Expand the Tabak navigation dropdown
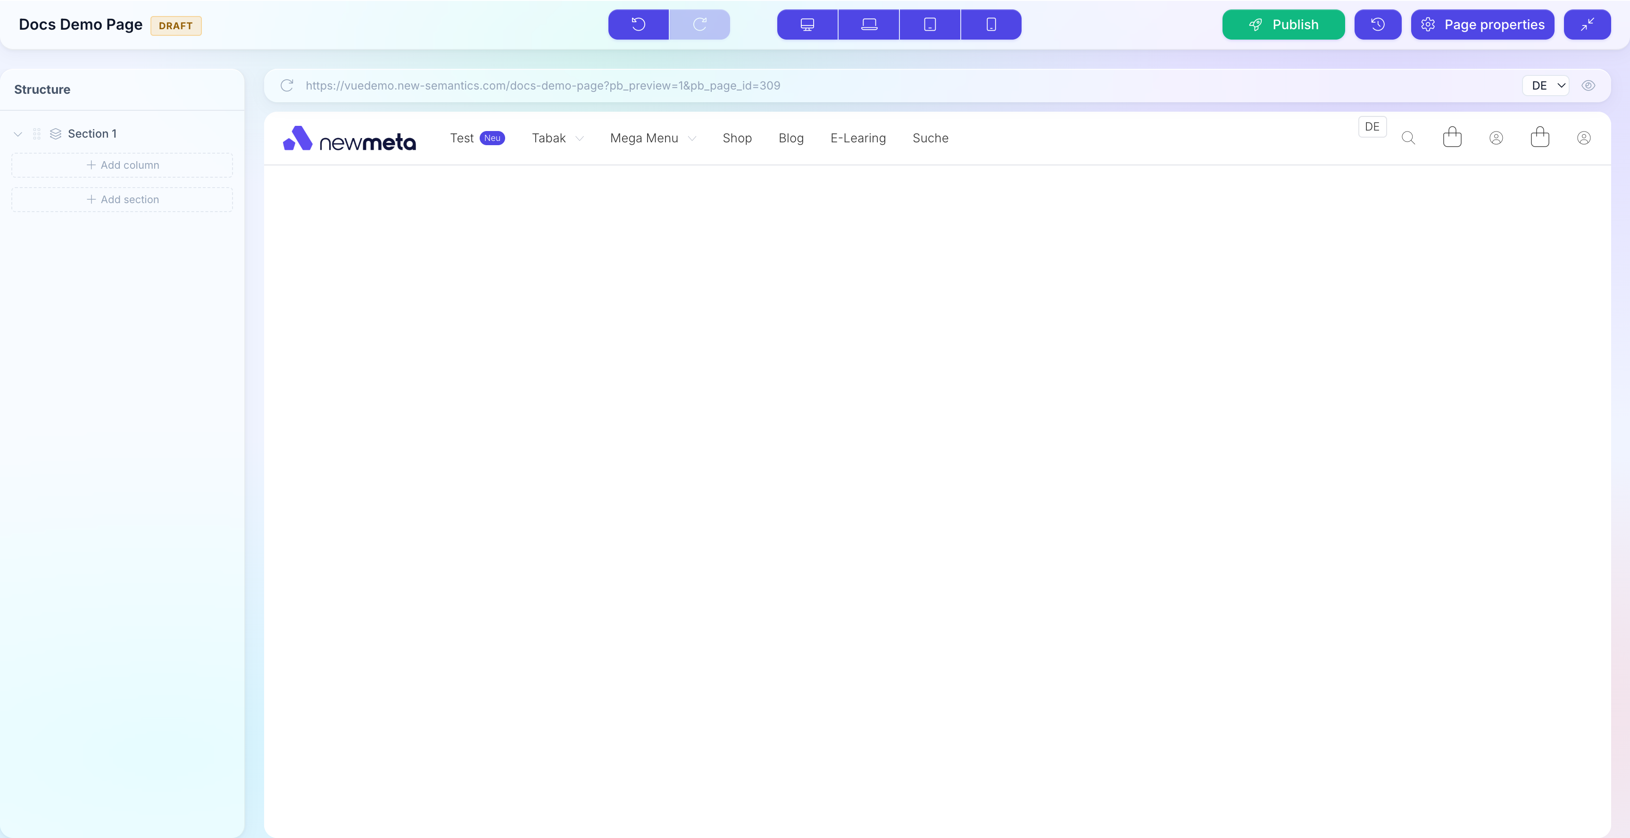Viewport: 1630px width, 838px height. [557, 138]
